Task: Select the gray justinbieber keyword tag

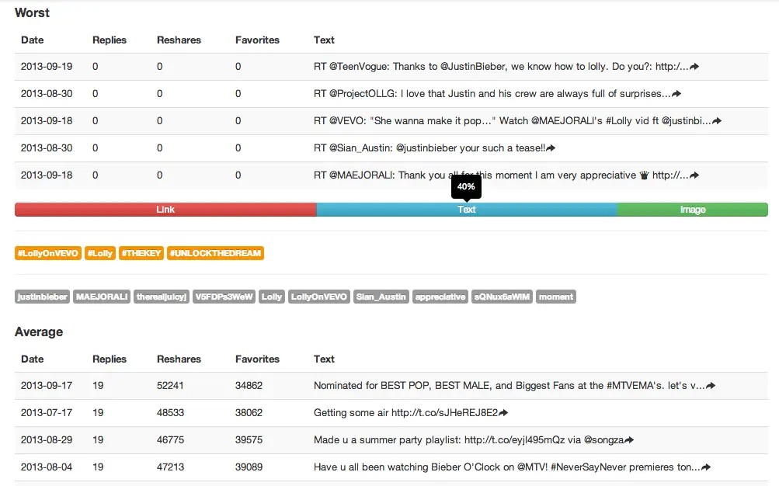Action: (43, 297)
